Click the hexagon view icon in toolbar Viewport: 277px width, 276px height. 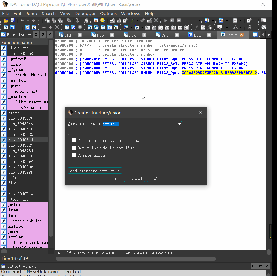(73, 27)
